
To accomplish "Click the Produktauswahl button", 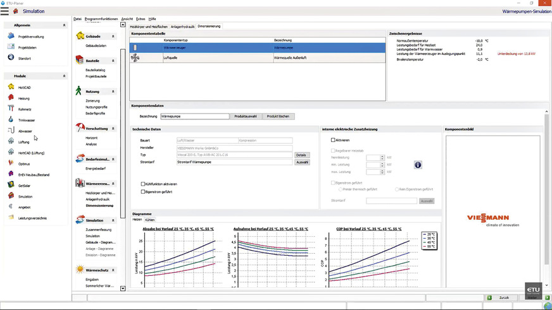I will [x=245, y=116].
